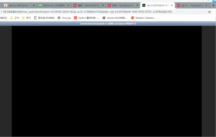
Task: Click the folder icon beside '工作'
Action: pyautogui.click(x=12, y=18)
